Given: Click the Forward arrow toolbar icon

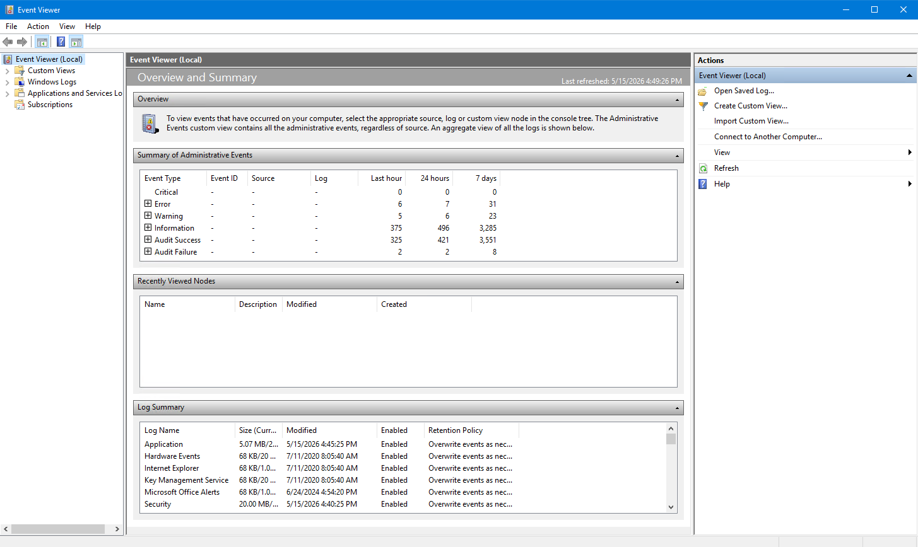Looking at the screenshot, I should [22, 42].
